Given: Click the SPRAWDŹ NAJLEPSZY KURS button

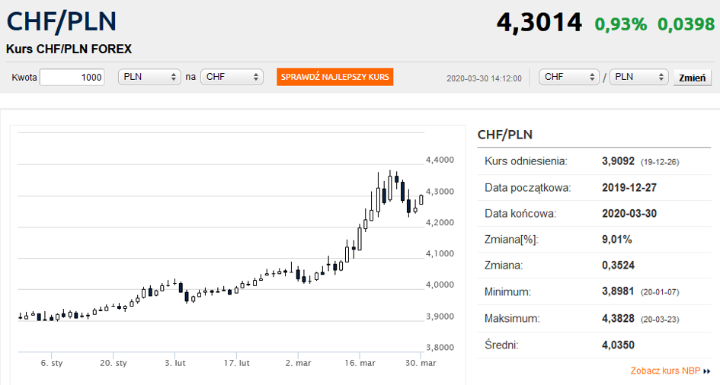Looking at the screenshot, I should (334, 77).
